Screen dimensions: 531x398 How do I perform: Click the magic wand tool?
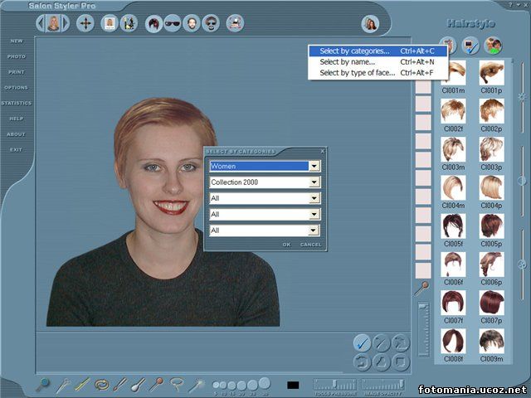click(197, 384)
